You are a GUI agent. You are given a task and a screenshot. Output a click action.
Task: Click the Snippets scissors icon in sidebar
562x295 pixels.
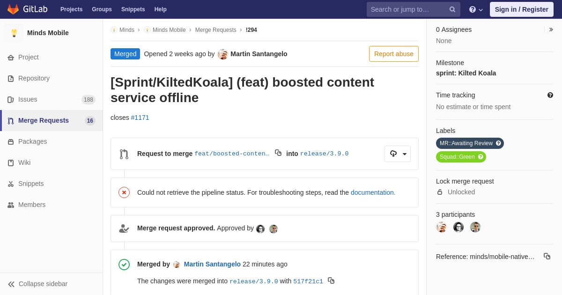point(11,184)
